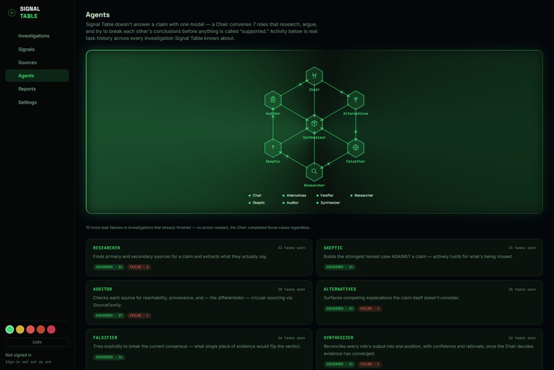This screenshot has width=554, height=370.
Task: Click Researcher SUCCEEDED 26 badge
Action: [109, 267]
